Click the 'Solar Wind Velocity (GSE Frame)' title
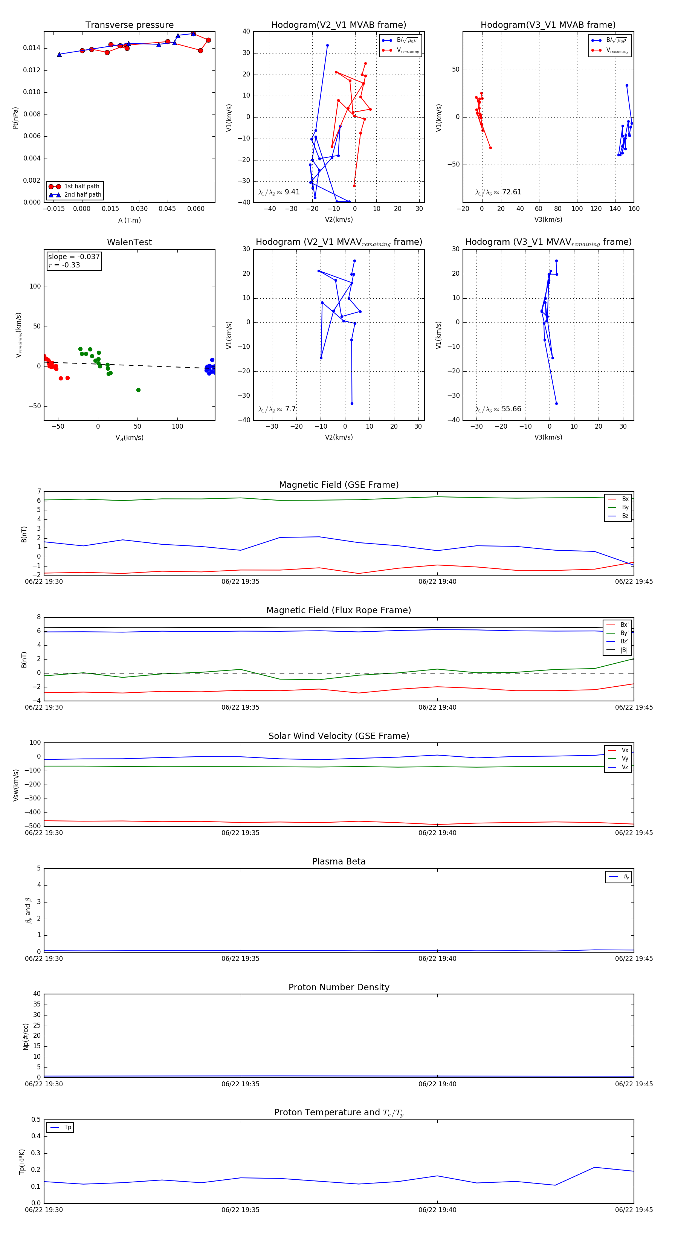Image resolution: width=678 pixels, height=1243 pixels. 339,736
